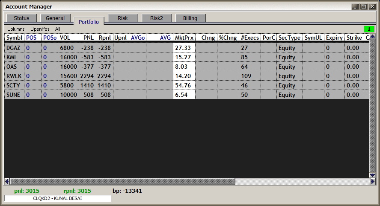Select the SUNE symbol row
This screenshot has width=380, height=206.
point(187,95)
